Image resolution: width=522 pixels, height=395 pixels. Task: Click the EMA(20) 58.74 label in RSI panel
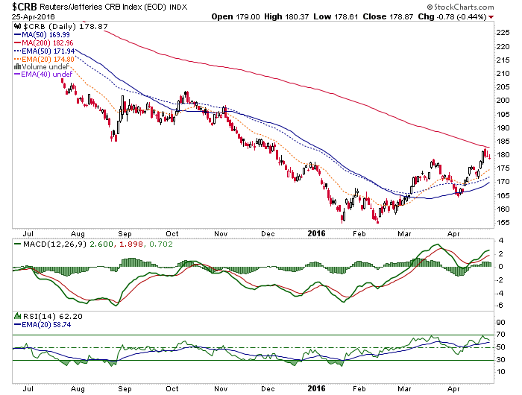46,324
